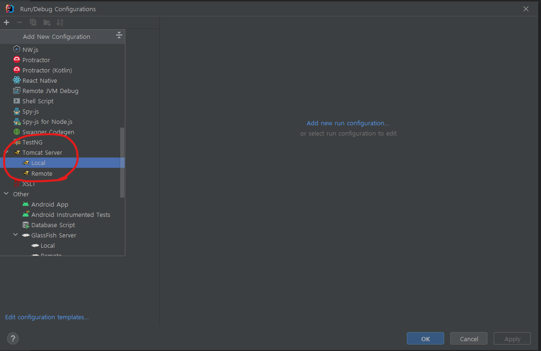Collapse the Tomcat Server node
Viewport: 541px width, 351px height.
click(x=7, y=152)
